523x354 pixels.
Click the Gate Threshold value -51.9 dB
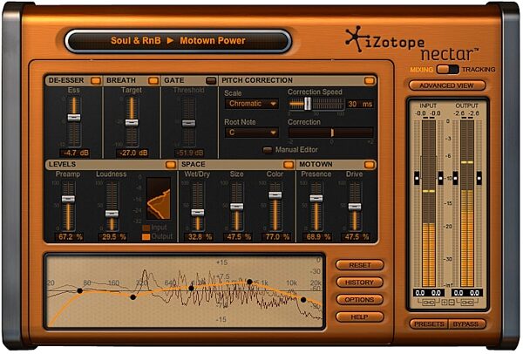click(x=189, y=153)
